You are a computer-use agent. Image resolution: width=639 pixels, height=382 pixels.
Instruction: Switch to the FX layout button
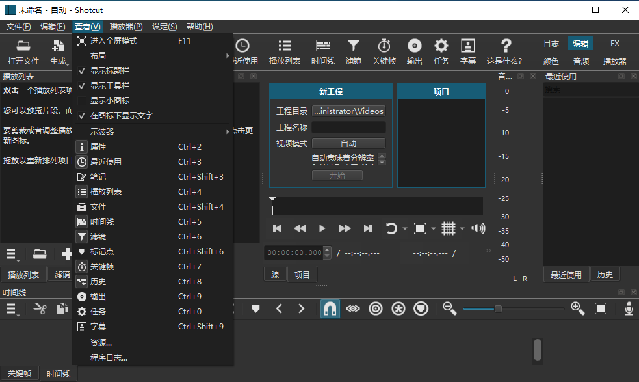[615, 43]
